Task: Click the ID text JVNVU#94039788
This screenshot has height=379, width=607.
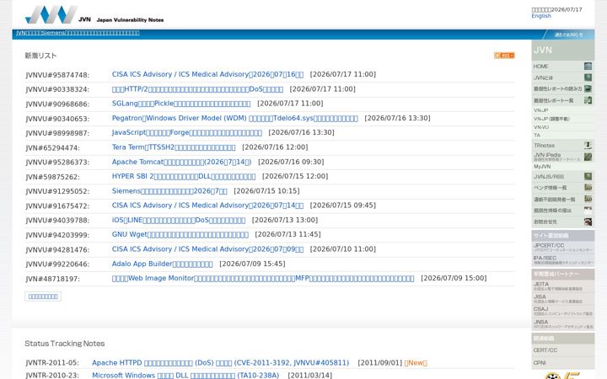Action: pos(57,221)
